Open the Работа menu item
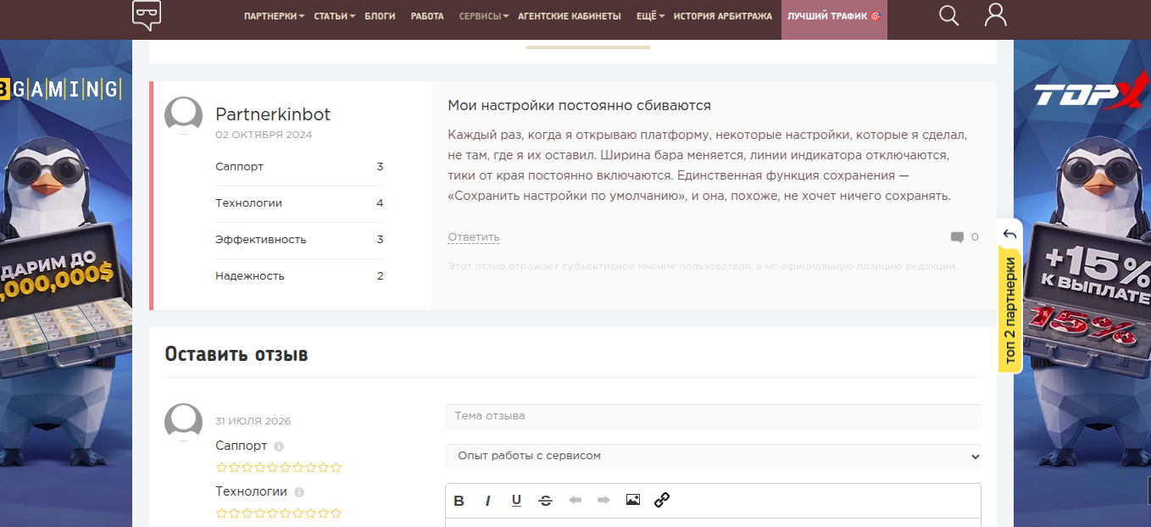Screen dimensions: 1151x527 (427, 16)
